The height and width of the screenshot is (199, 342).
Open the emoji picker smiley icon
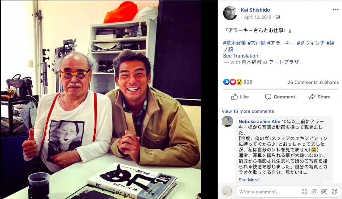coord(305,192)
